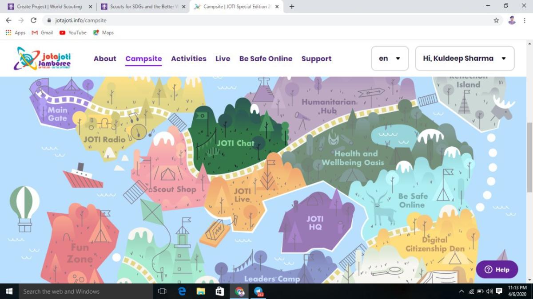Open the Action Center notifications icon
Screen dimensions: 533x299
[x=499, y=291]
